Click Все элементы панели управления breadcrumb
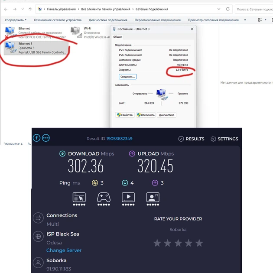273x273 pixels. pyautogui.click(x=105, y=9)
